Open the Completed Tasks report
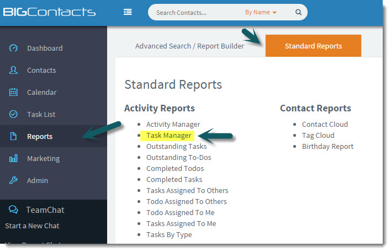Image resolution: width=391 pixels, height=252 pixels. 174,180
